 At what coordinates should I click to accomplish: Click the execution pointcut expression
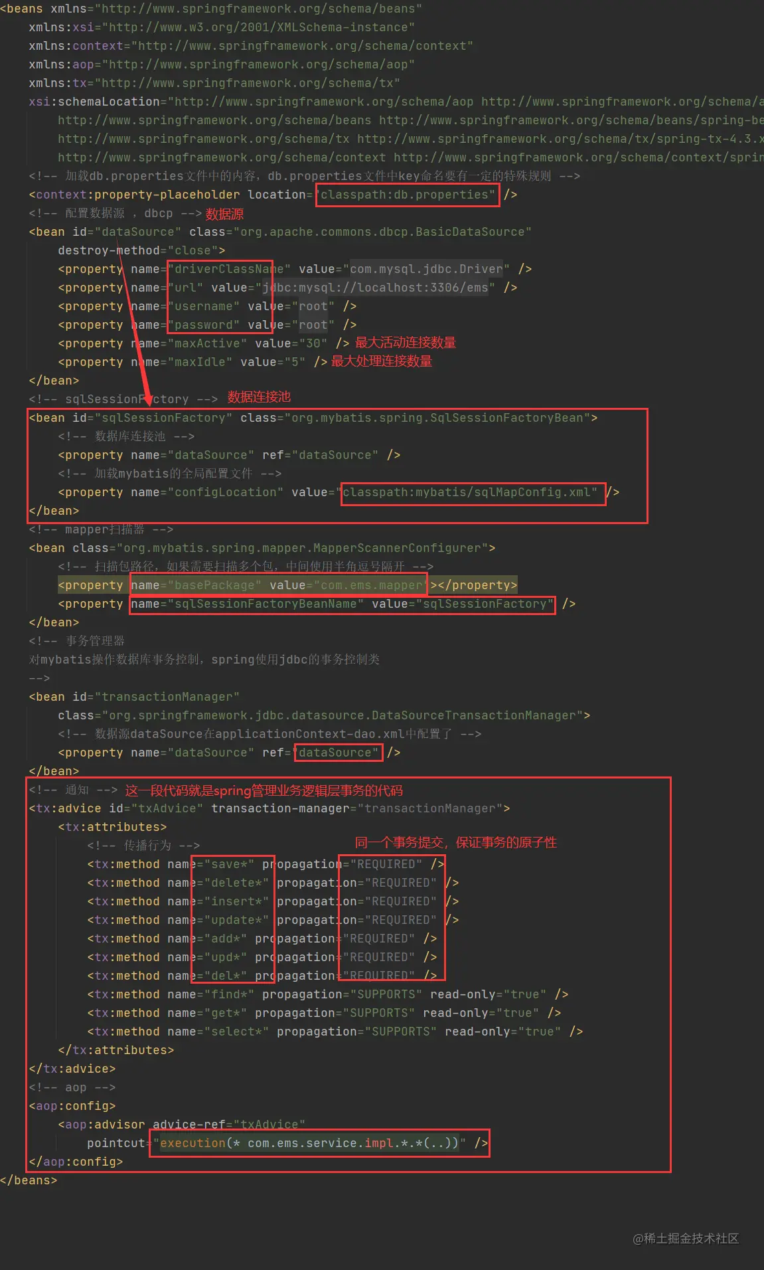(309, 1143)
